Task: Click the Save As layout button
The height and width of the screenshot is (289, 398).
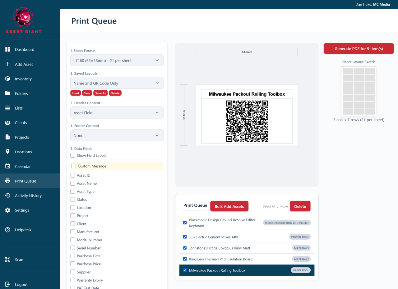Action: tap(100, 93)
